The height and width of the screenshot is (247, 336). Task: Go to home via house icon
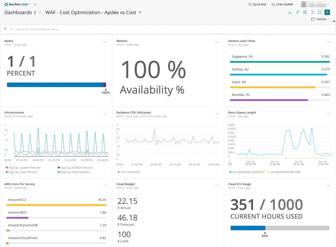tap(35, 4)
